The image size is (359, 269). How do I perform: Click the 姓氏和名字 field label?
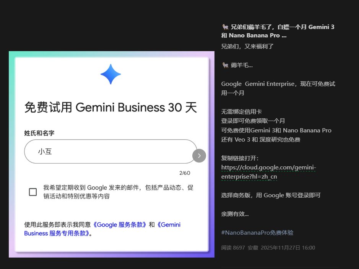coord(39,133)
